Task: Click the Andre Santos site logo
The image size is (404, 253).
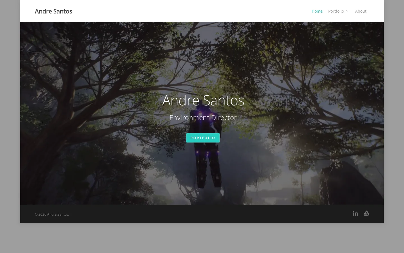Action: [x=53, y=11]
